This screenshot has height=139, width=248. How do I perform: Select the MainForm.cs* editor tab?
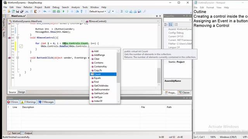tap(19, 16)
